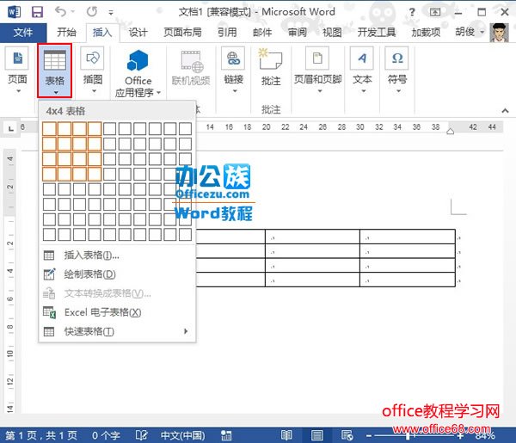This screenshot has height=443, width=516.
Task: Switch to Read Mode view
Action: coord(286,435)
